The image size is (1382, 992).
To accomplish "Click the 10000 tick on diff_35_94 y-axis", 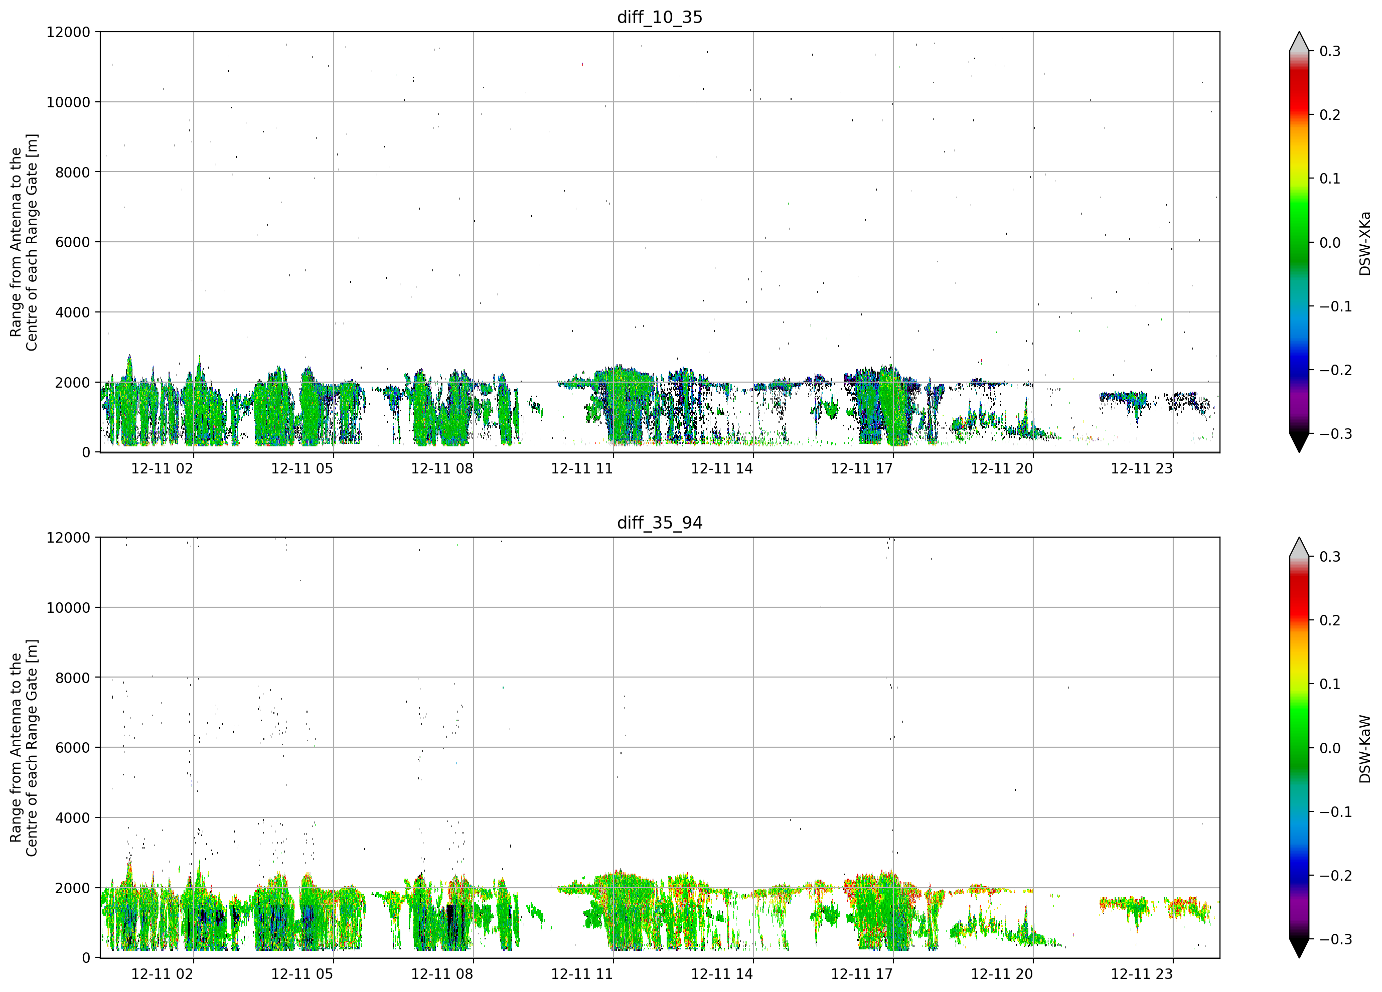I will point(68,608).
